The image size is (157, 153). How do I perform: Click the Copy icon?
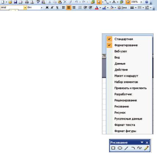[x=55, y=2]
